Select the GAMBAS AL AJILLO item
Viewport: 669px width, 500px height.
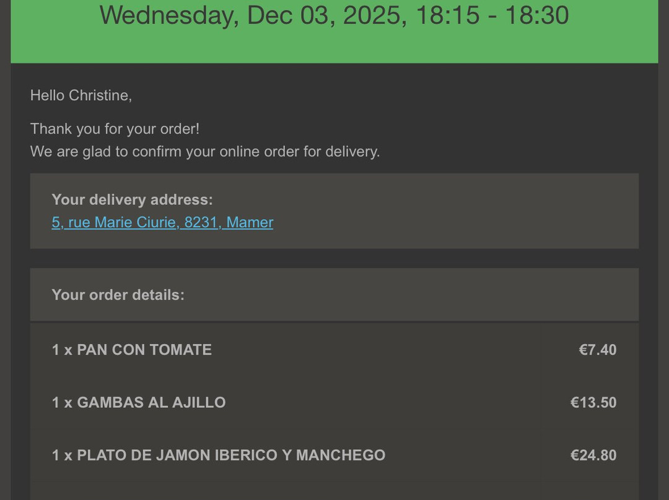pyautogui.click(x=139, y=402)
